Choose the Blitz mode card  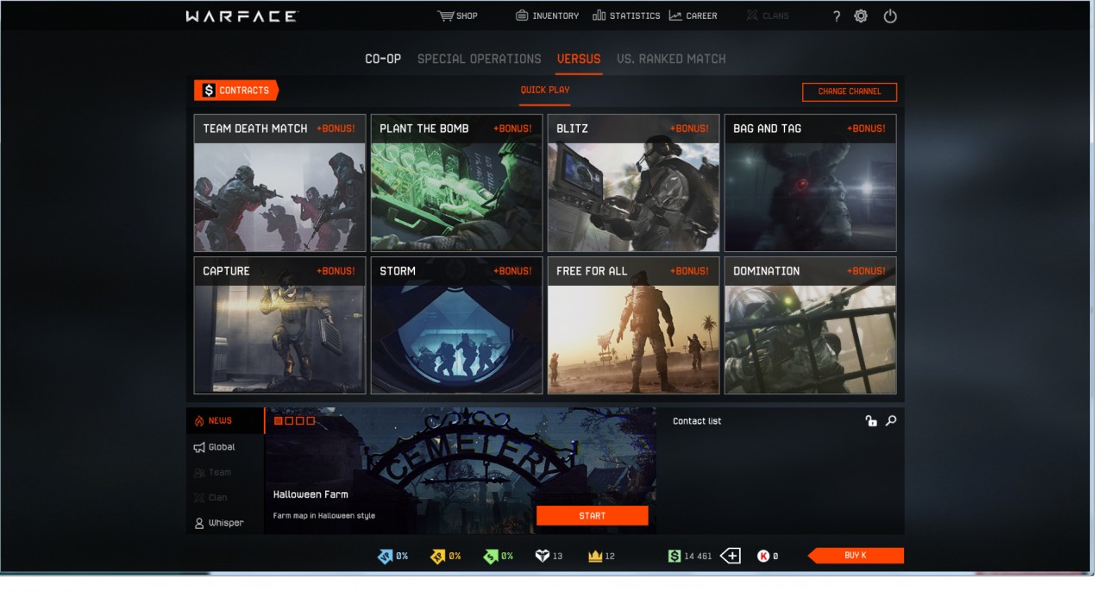tap(634, 183)
